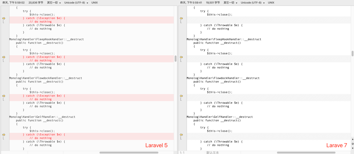Click 默认文本 field in the bottom status bar
Image resolution: width=354 pixels, height=154 pixels.
click(x=212, y=152)
